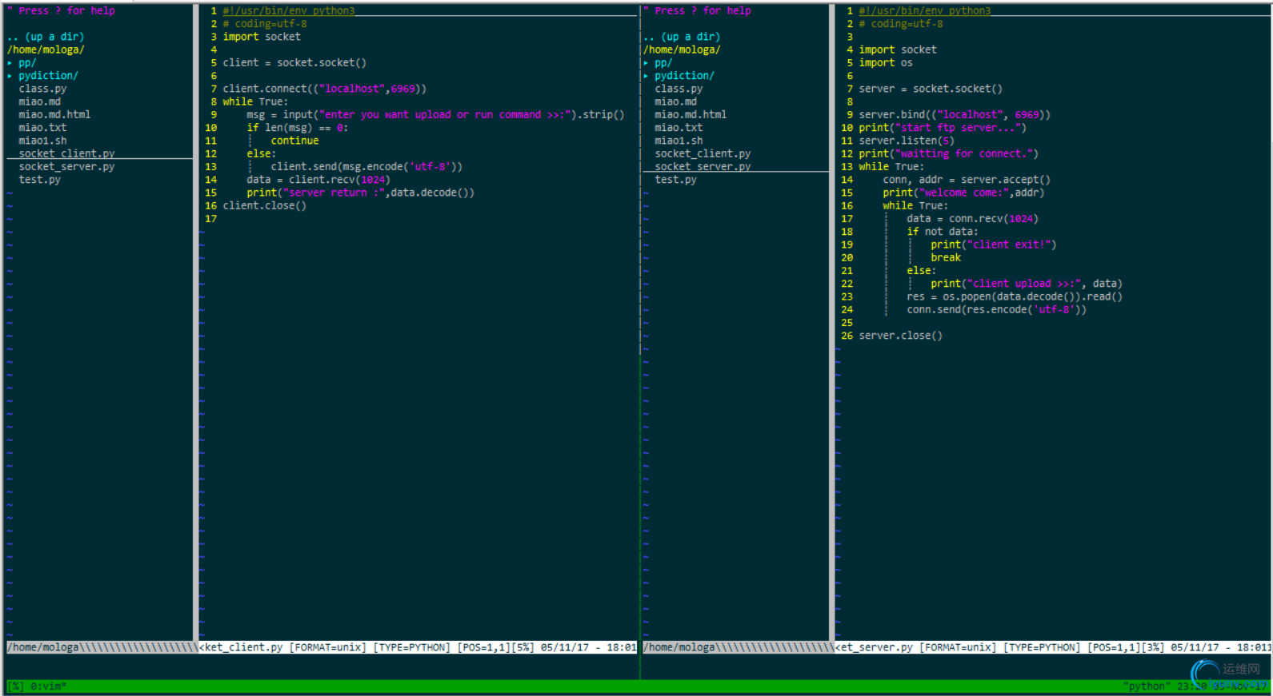Click 'Press ? for help' in left tree
1273x696 pixels.
[x=66, y=10]
